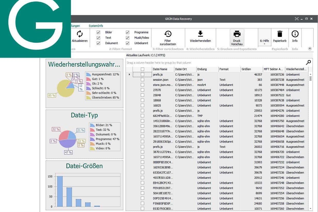Open the SystemInfo menu
The image size is (318, 212).
[96, 26]
